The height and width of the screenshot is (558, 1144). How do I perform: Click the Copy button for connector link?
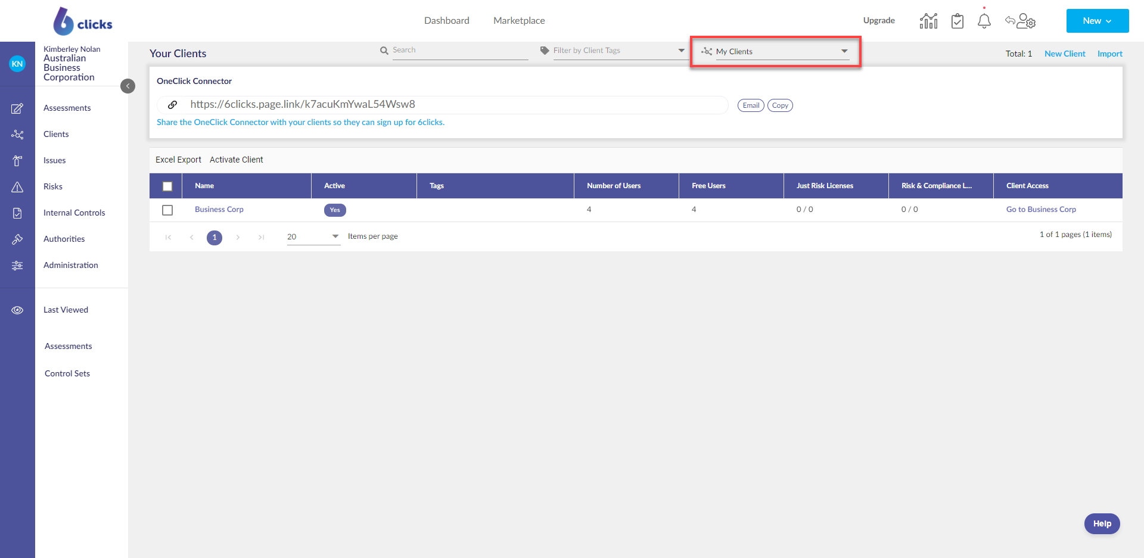[780, 105]
